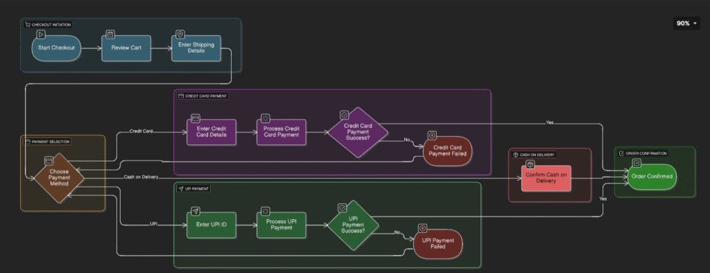Select the Enter UPI ID node

(211, 225)
